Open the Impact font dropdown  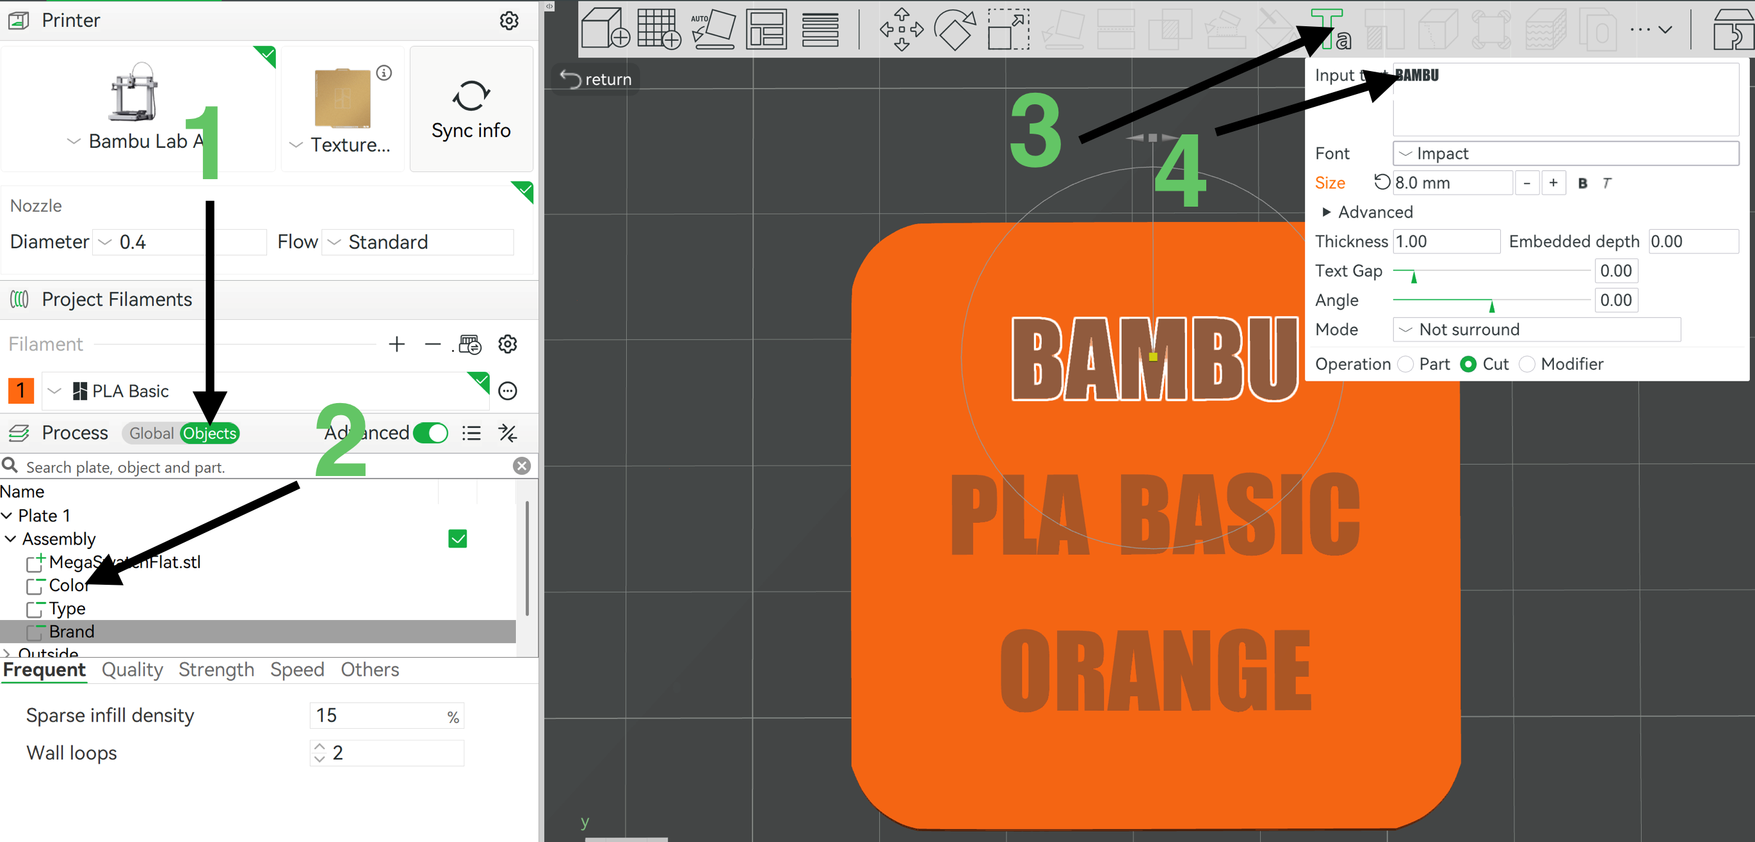point(1565,153)
